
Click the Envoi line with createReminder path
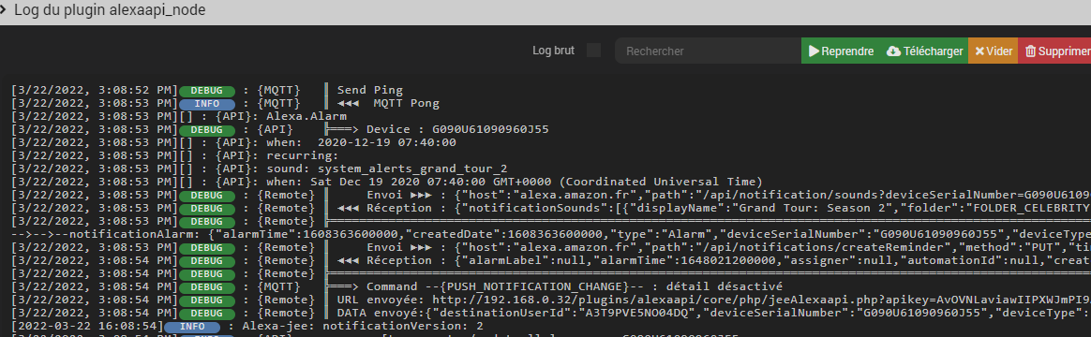click(x=551, y=247)
